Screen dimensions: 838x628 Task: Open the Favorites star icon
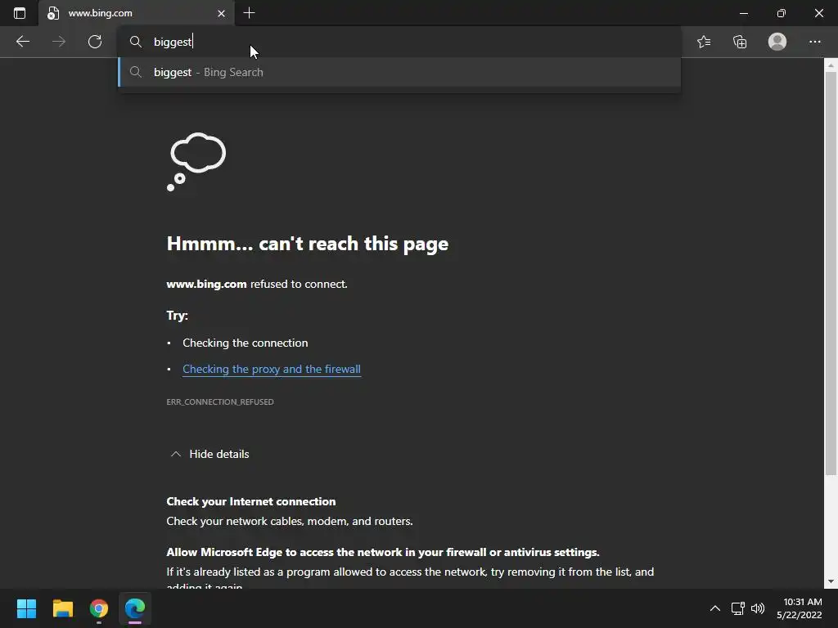pos(704,42)
